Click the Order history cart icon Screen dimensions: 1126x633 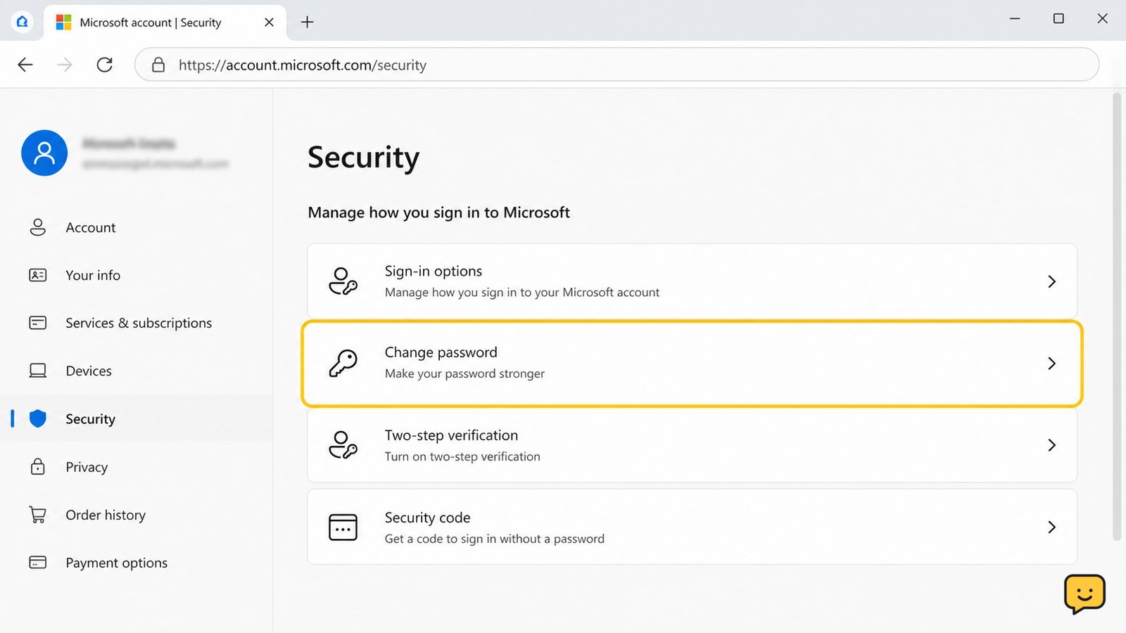(x=38, y=515)
